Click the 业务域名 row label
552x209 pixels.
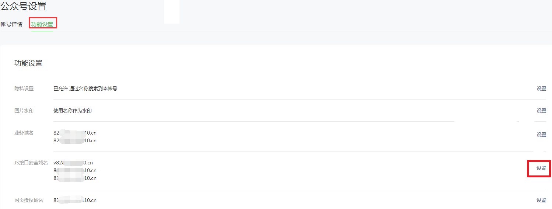click(24, 133)
